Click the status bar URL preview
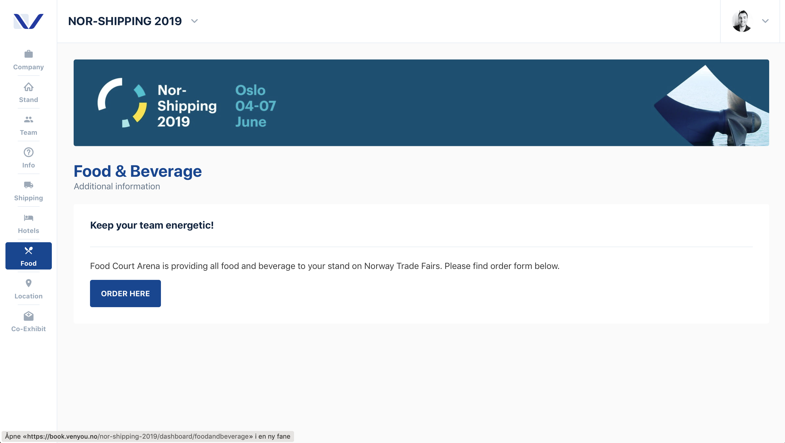The height and width of the screenshot is (443, 785). [148, 436]
